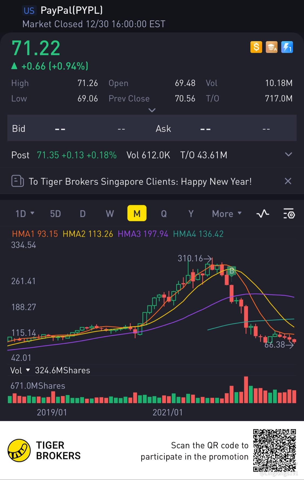This screenshot has height=480, width=304.
Task: Tap the Ask label
Action: coord(163,129)
